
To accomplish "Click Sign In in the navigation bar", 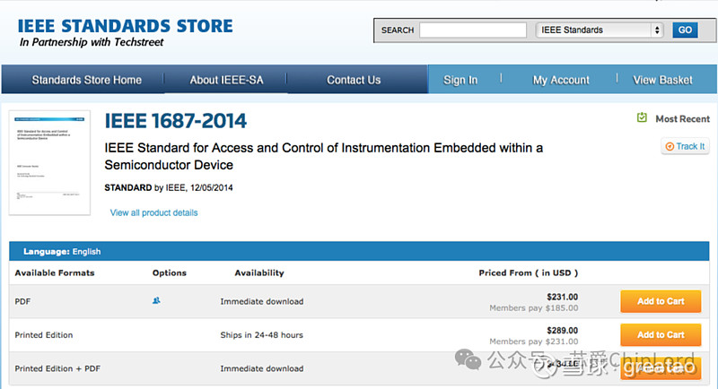I will tap(460, 80).
